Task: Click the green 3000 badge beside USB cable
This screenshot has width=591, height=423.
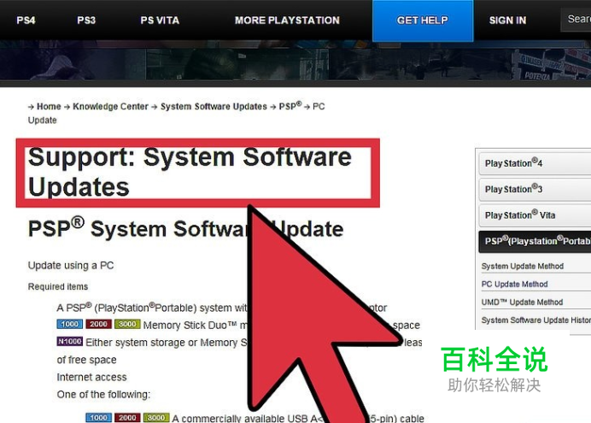Action: pyautogui.click(x=156, y=418)
